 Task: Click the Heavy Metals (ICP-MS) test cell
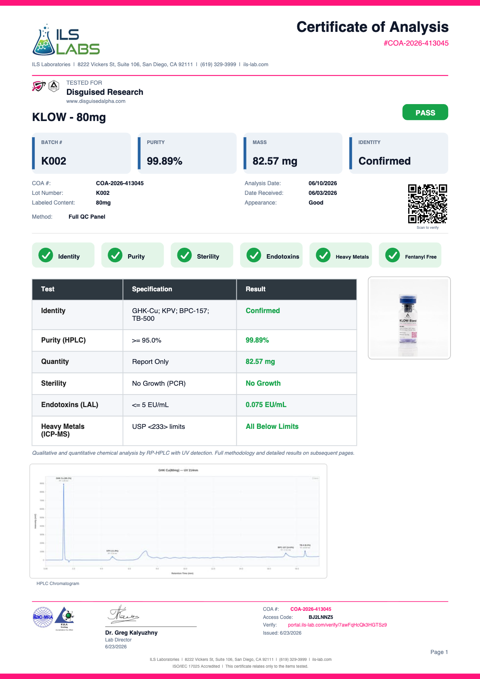[77, 430]
